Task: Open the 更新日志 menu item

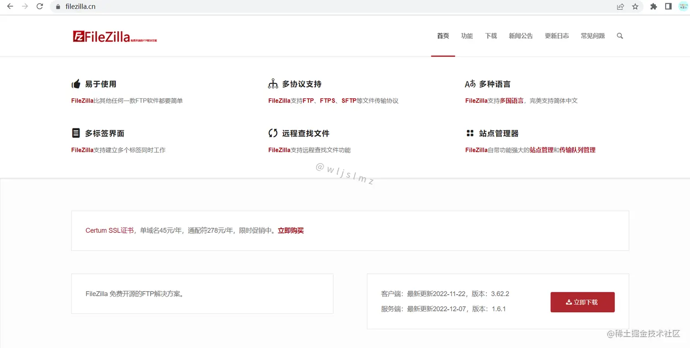Action: pyautogui.click(x=557, y=36)
